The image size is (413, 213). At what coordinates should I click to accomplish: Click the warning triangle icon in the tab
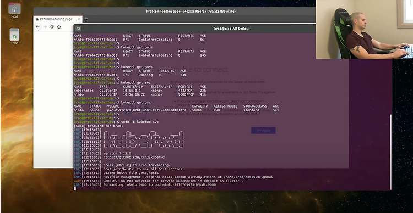click(x=37, y=19)
